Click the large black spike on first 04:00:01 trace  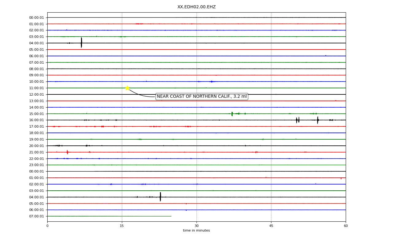pyautogui.click(x=81, y=43)
